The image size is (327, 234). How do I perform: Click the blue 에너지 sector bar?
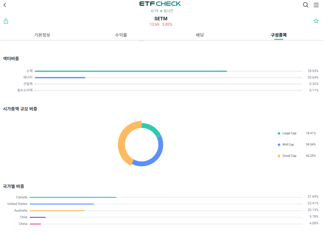[x=60, y=77]
